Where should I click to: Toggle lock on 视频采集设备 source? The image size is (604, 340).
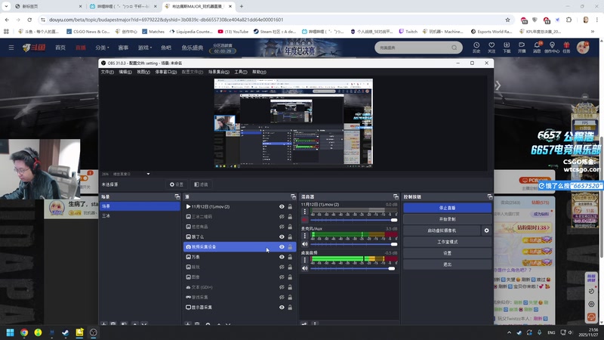[290, 247]
